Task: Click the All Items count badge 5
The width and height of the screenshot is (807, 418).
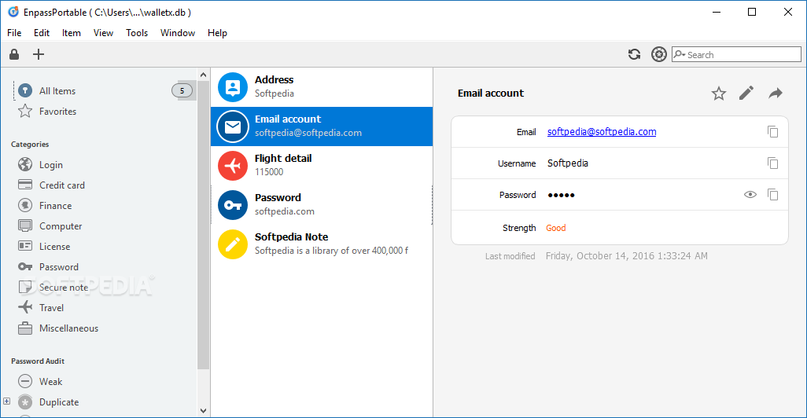Action: [182, 90]
